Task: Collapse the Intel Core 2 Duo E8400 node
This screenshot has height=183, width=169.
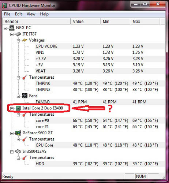Action: coord(12,108)
